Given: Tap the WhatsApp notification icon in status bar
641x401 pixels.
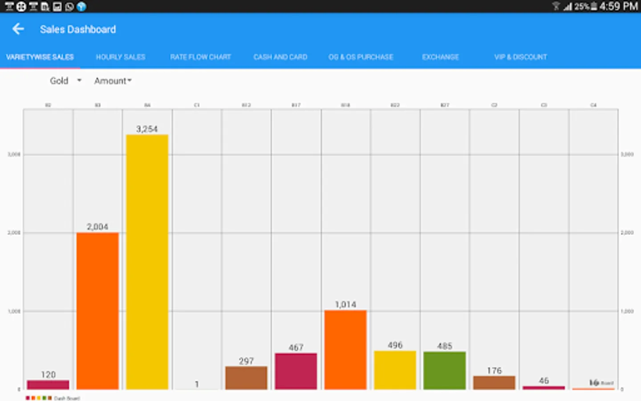Looking at the screenshot, I should (x=69, y=7).
